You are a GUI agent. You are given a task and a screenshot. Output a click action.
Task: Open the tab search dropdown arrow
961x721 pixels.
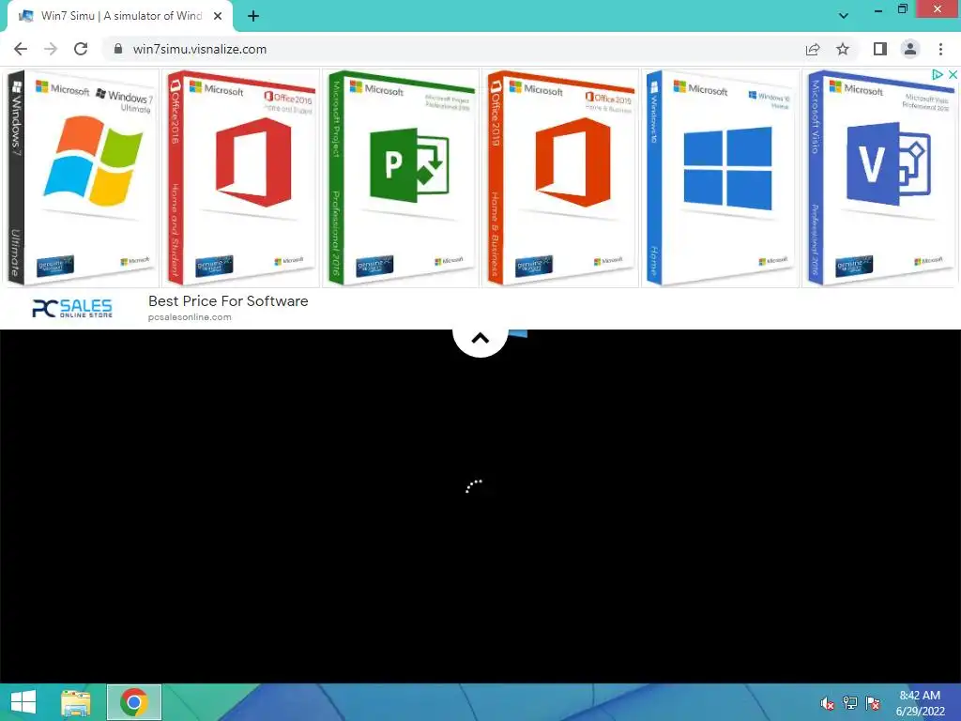[844, 16]
